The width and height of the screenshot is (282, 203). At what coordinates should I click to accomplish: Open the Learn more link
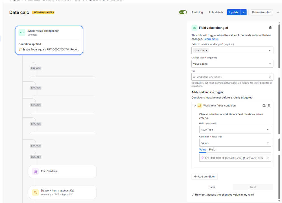(211, 39)
